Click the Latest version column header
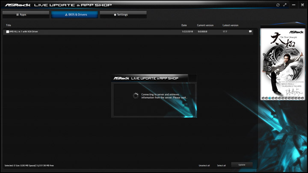 (x=231, y=25)
